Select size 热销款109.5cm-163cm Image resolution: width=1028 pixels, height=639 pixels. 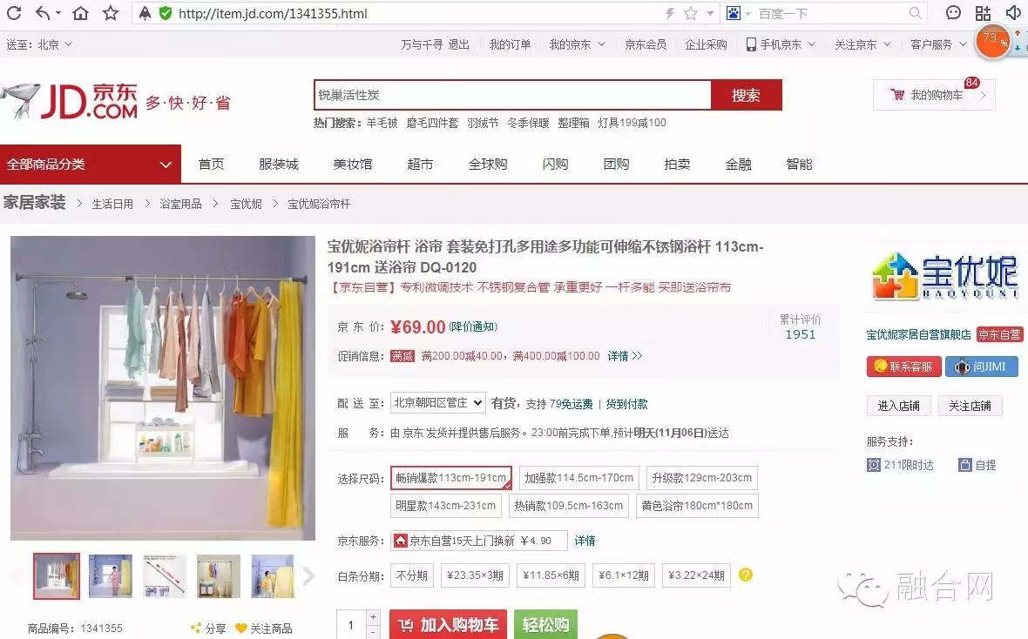(x=568, y=505)
